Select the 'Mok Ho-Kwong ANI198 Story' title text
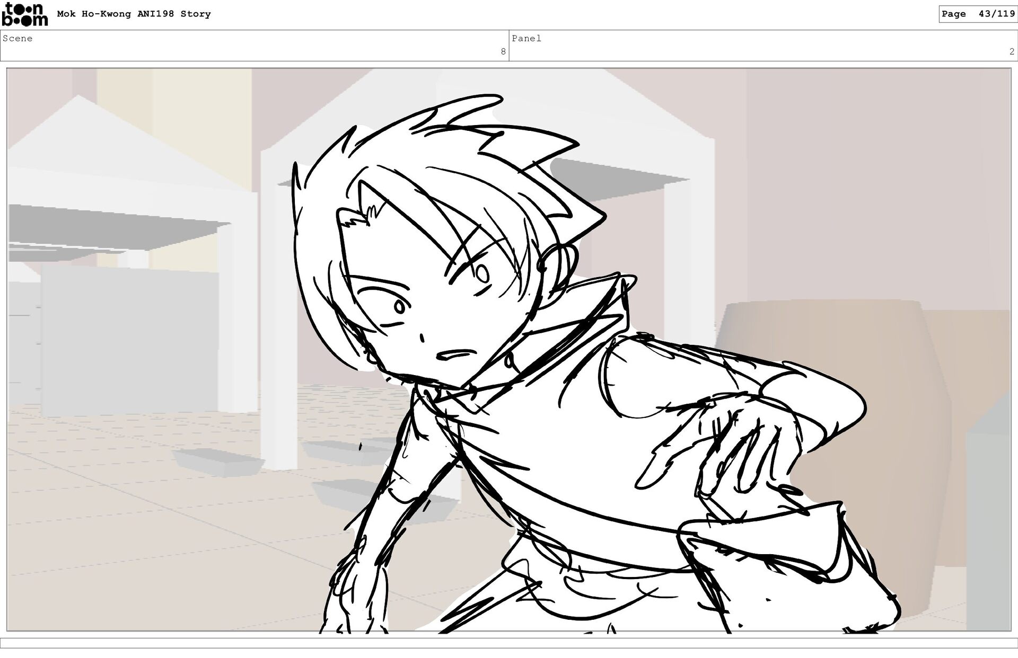 [134, 14]
